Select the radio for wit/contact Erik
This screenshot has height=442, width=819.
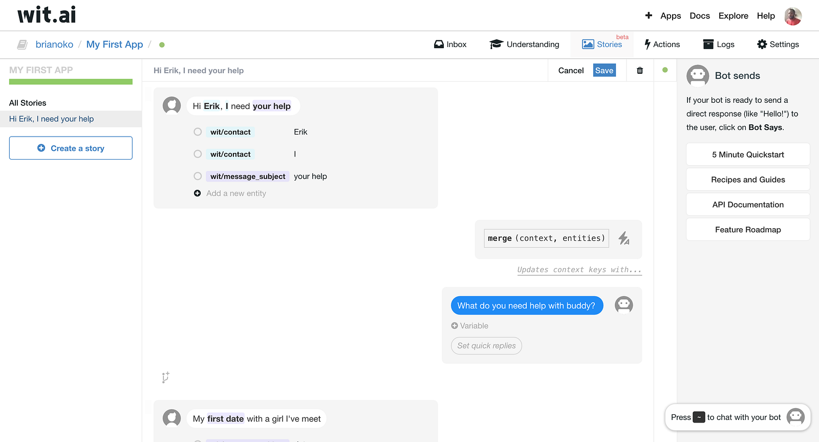pyautogui.click(x=198, y=132)
